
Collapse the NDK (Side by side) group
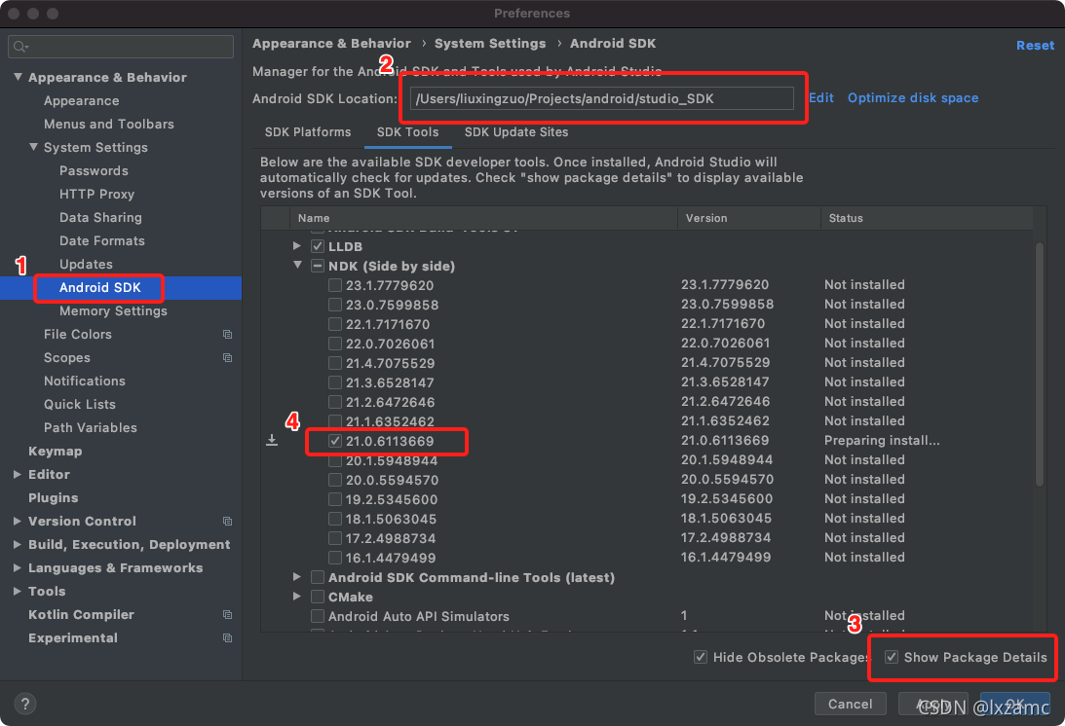point(297,266)
